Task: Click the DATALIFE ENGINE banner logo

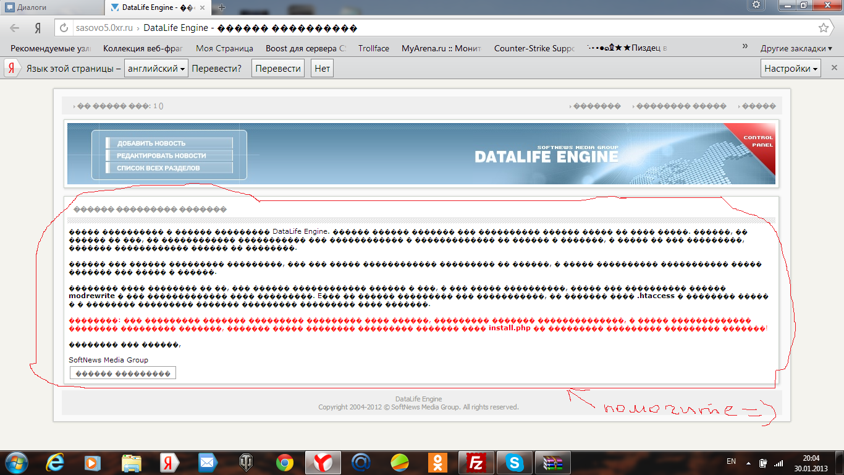Action: point(546,155)
